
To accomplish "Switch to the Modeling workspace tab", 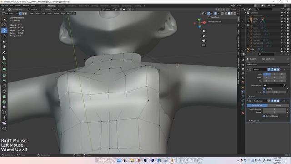I will pyautogui.click(x=51, y=6).
